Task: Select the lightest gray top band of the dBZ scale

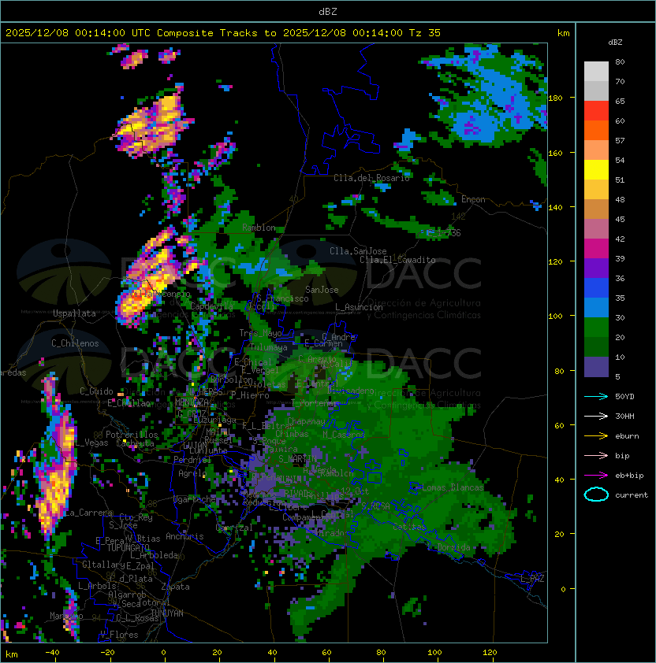Action: [x=596, y=72]
